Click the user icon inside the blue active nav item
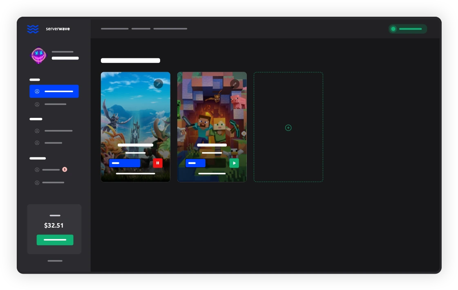This screenshot has width=458, height=290. [x=37, y=91]
